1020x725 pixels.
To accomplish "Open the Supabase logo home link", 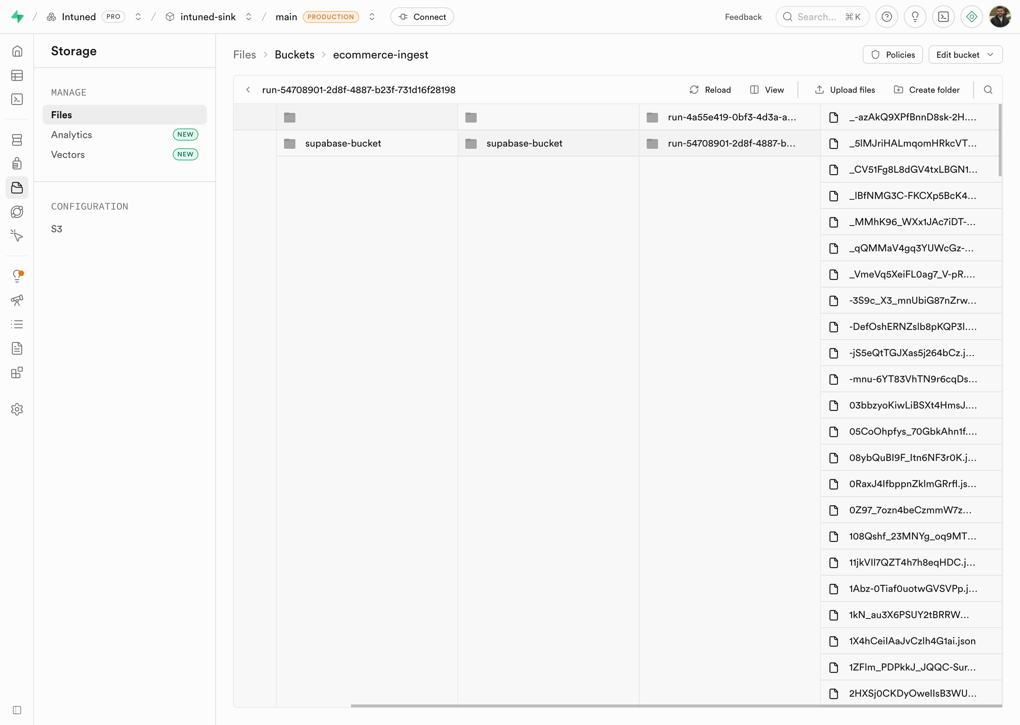I will pos(17,17).
